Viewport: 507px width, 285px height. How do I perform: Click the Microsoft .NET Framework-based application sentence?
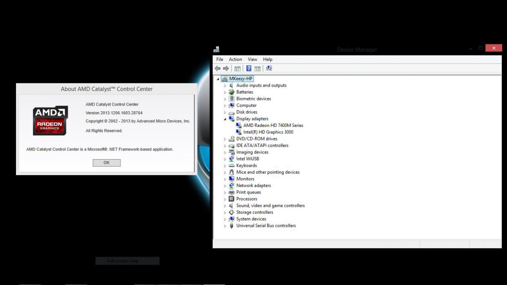click(100, 149)
